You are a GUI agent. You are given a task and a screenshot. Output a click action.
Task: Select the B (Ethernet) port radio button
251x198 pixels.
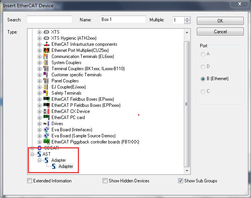click(x=203, y=79)
